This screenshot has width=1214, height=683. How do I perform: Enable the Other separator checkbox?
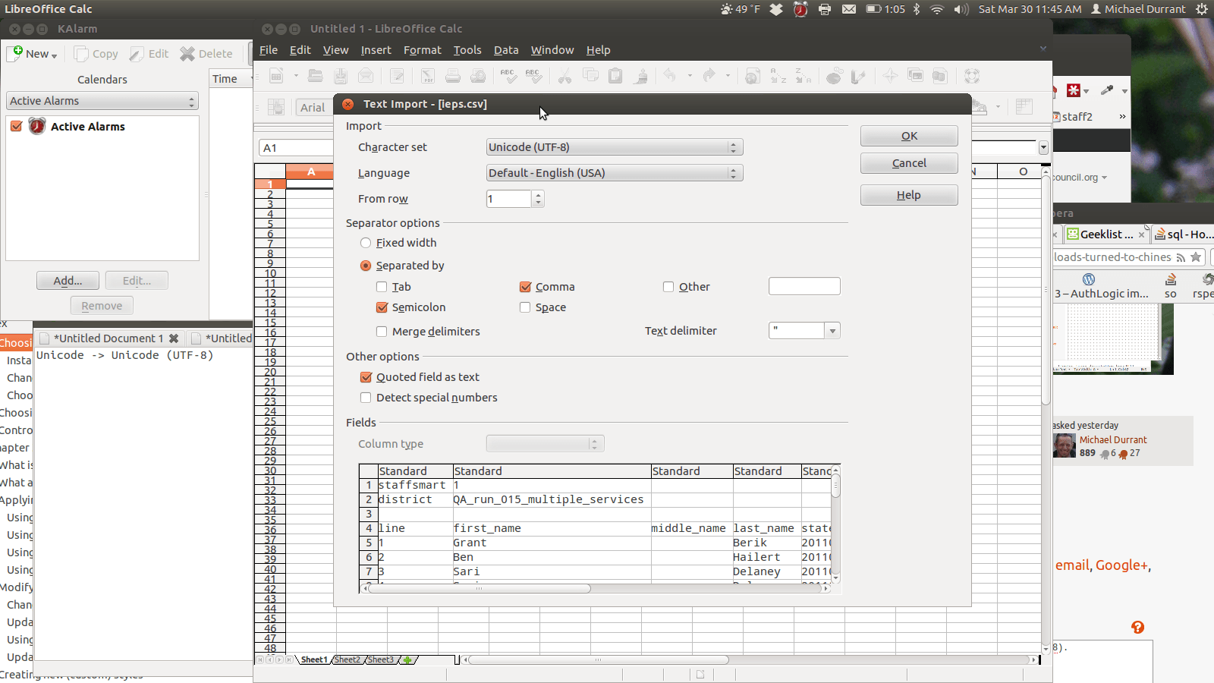tap(668, 287)
